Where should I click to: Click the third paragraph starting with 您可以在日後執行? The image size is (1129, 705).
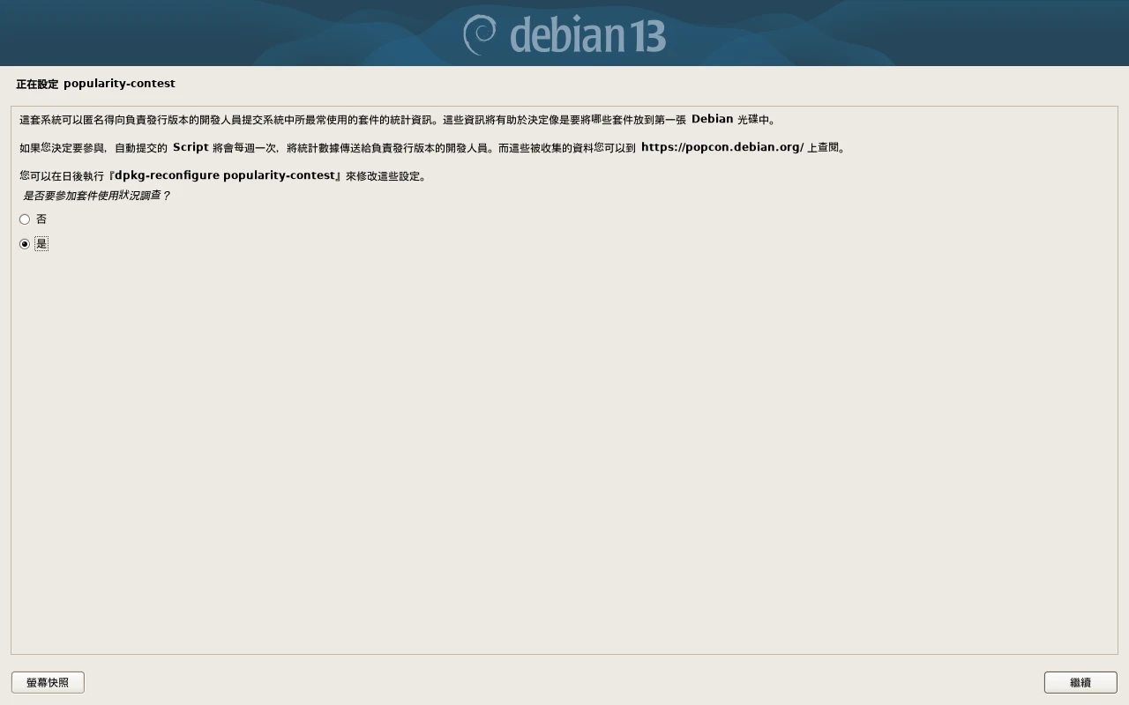(x=224, y=175)
